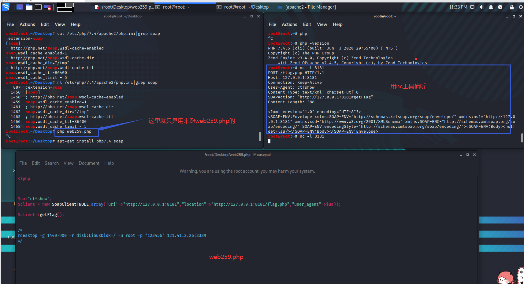The height and width of the screenshot is (284, 524).
Task: Open Edit menu in the ~/Desktop terminal
Action: click(45, 24)
